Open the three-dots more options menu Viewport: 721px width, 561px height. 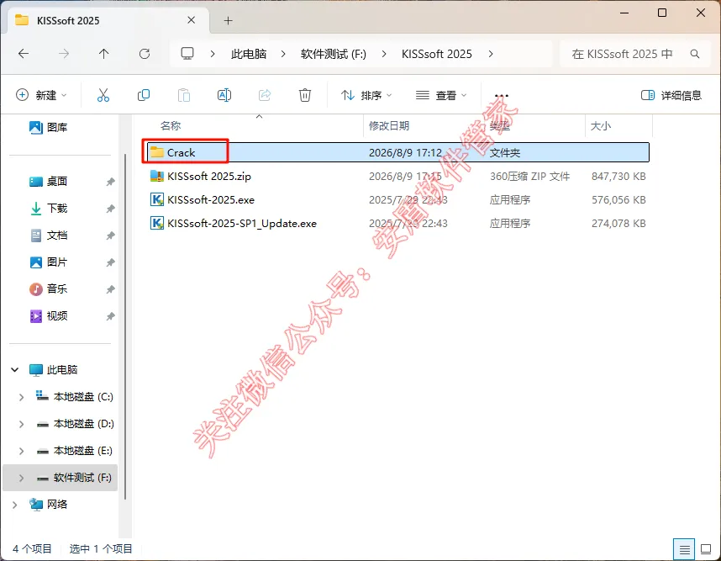501,96
